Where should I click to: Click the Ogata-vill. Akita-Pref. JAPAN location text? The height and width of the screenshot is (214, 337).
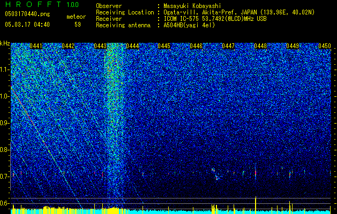(239, 12)
